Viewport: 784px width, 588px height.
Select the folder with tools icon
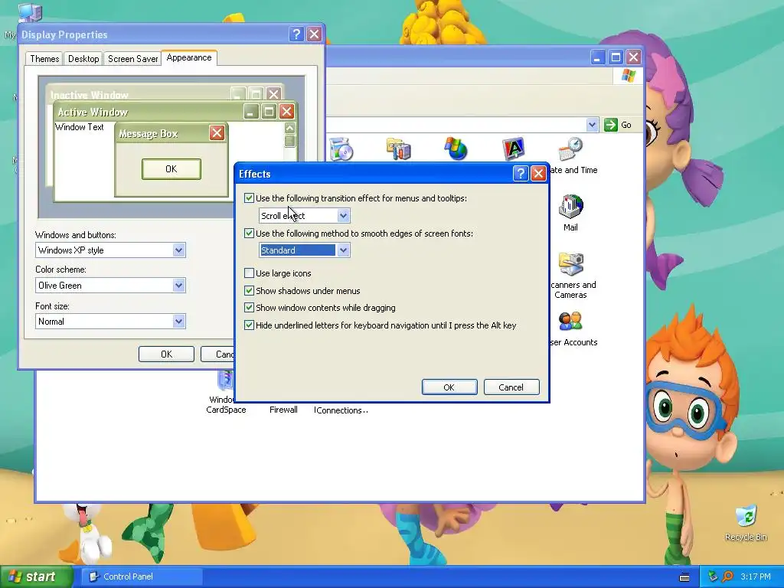click(x=398, y=149)
